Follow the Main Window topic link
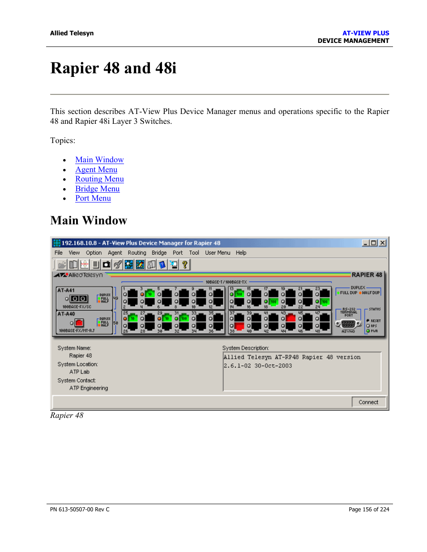Viewport: 427px width, 552px height. coord(99,160)
